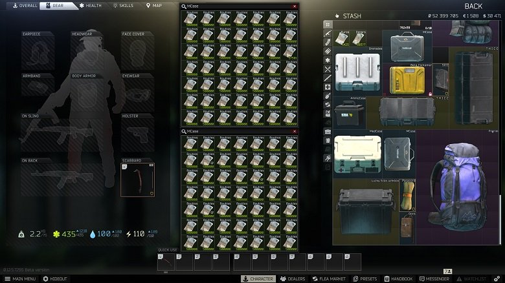Select the AmmoCase in stash
The image size is (505, 283).
coord(350,112)
